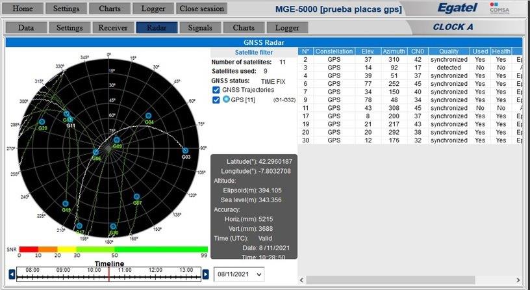Move timeline forward with right arrow
The height and width of the screenshot is (290, 530).
coord(205,274)
